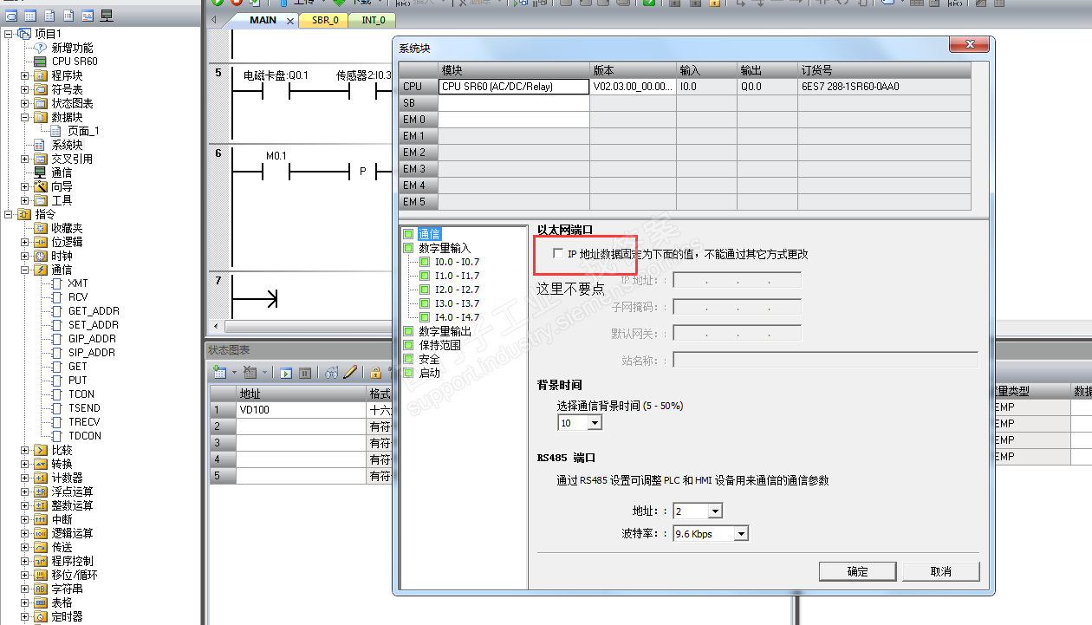The width and height of the screenshot is (1092, 625).
Task: Switch to MAIN program tab
Action: pos(263,20)
